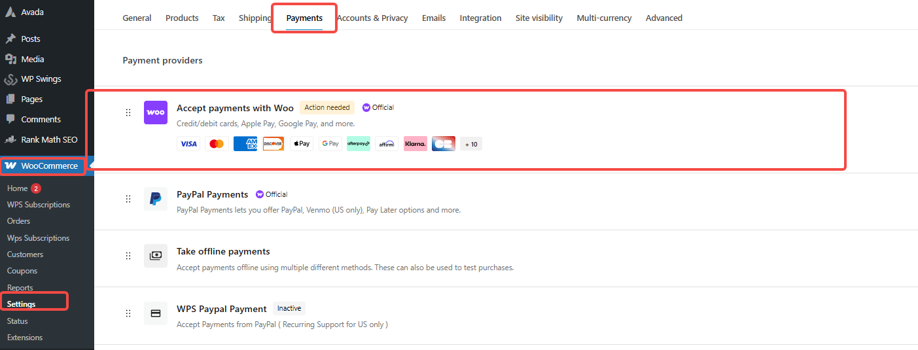Open Take offline payments title

[x=223, y=251]
